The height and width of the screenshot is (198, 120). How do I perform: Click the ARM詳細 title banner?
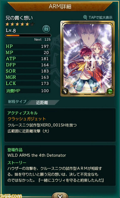click(60, 6)
